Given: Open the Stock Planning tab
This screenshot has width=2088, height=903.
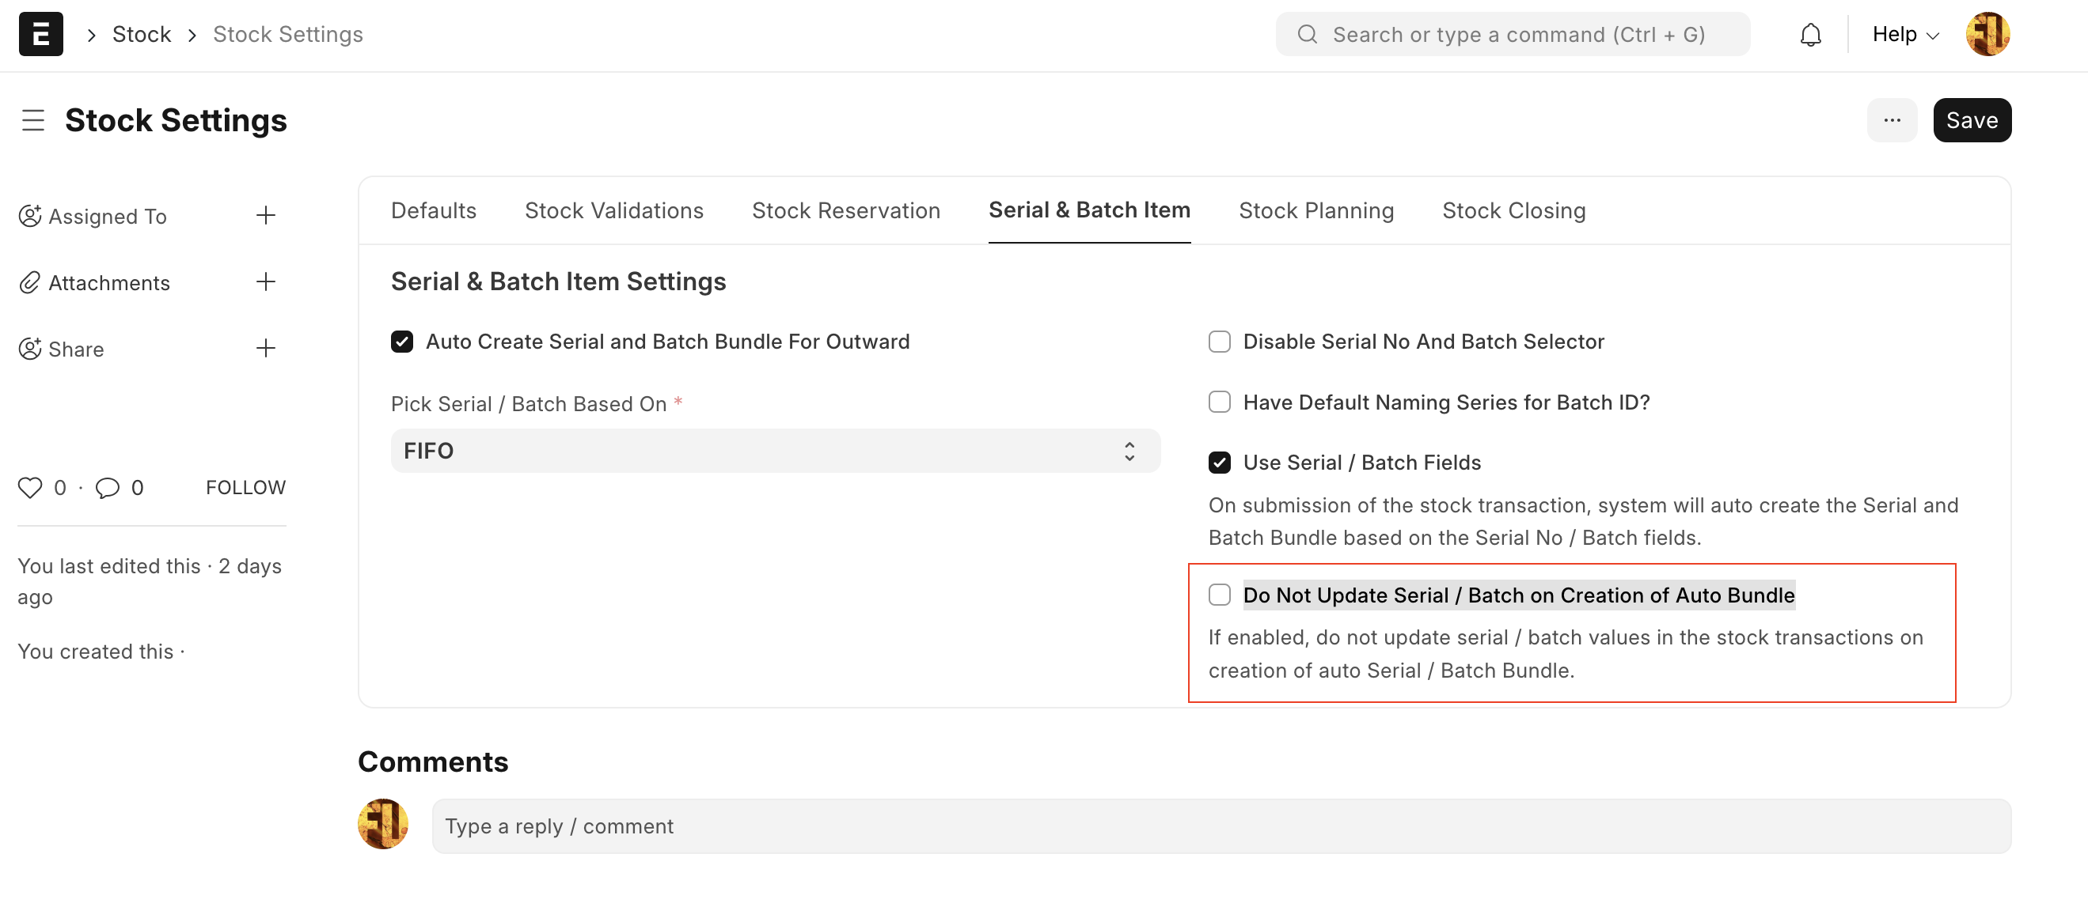Looking at the screenshot, I should point(1315,210).
